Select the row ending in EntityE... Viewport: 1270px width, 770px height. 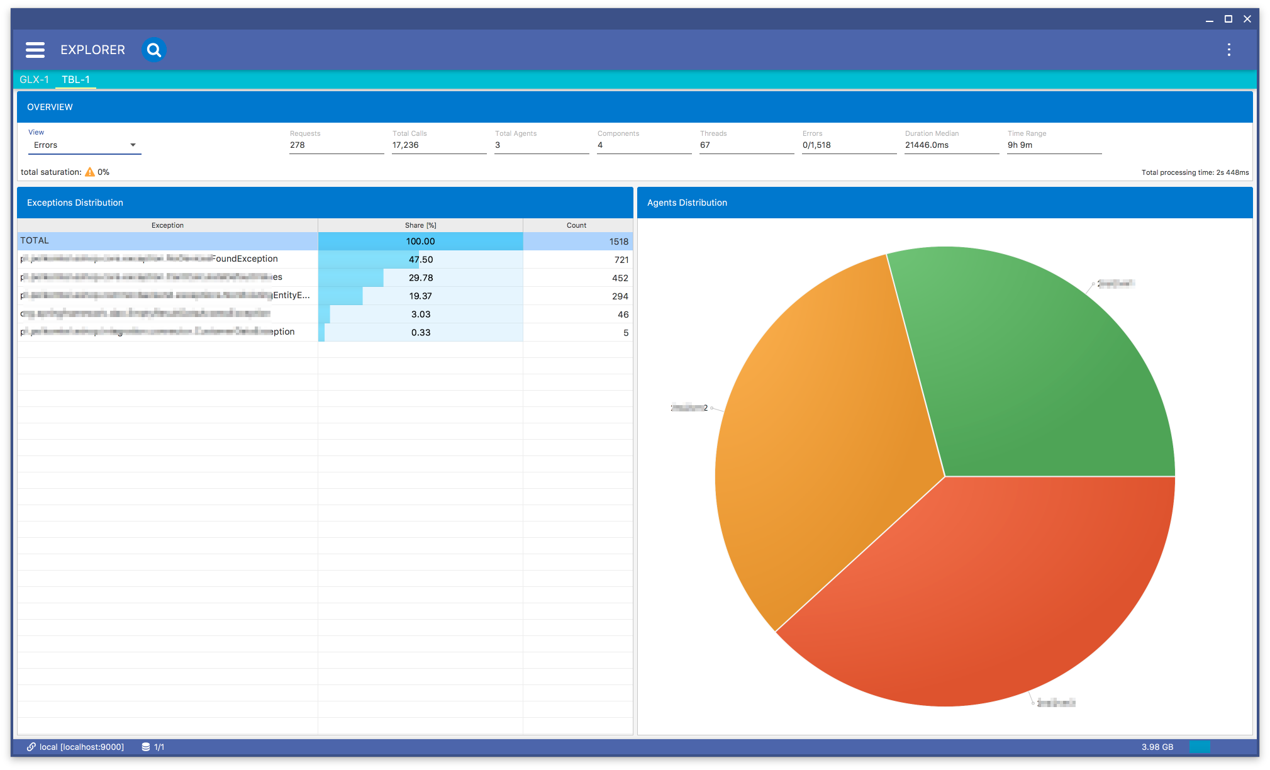point(325,296)
